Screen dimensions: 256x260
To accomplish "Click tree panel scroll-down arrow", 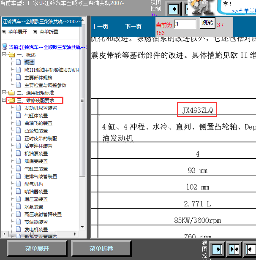I will 82,227.
